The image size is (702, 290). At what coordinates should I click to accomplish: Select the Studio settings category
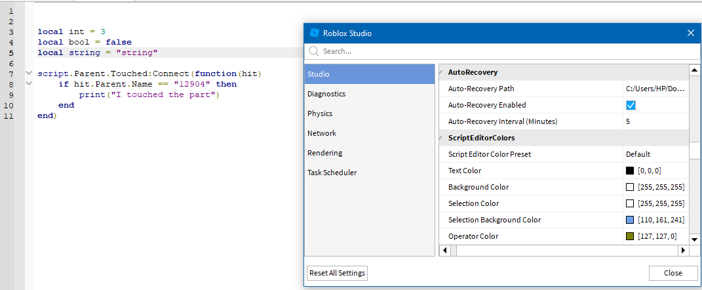(x=370, y=74)
